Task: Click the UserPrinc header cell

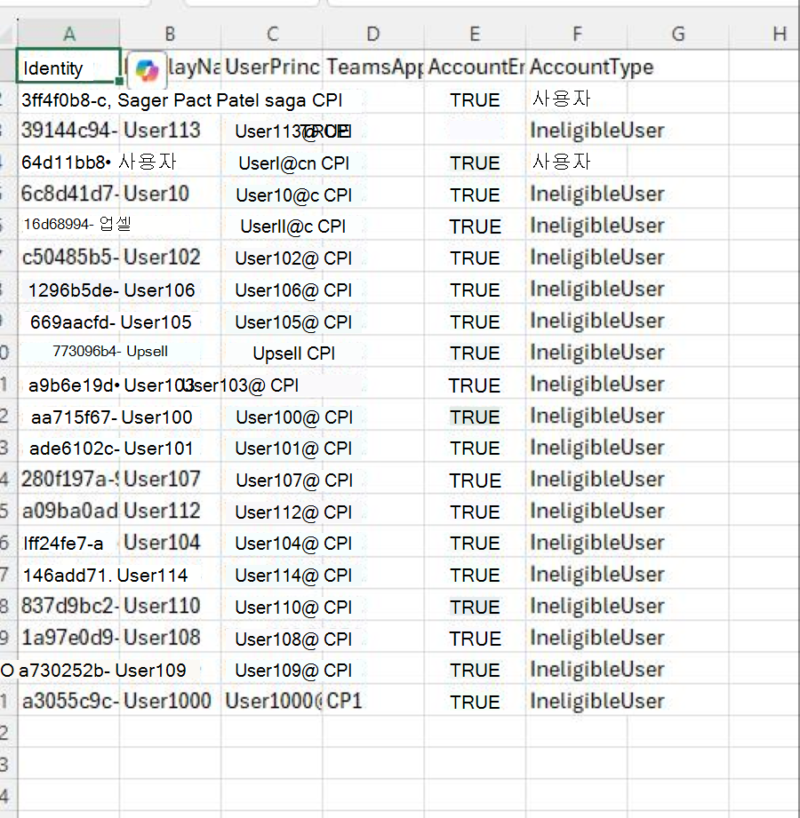Action: (272, 67)
